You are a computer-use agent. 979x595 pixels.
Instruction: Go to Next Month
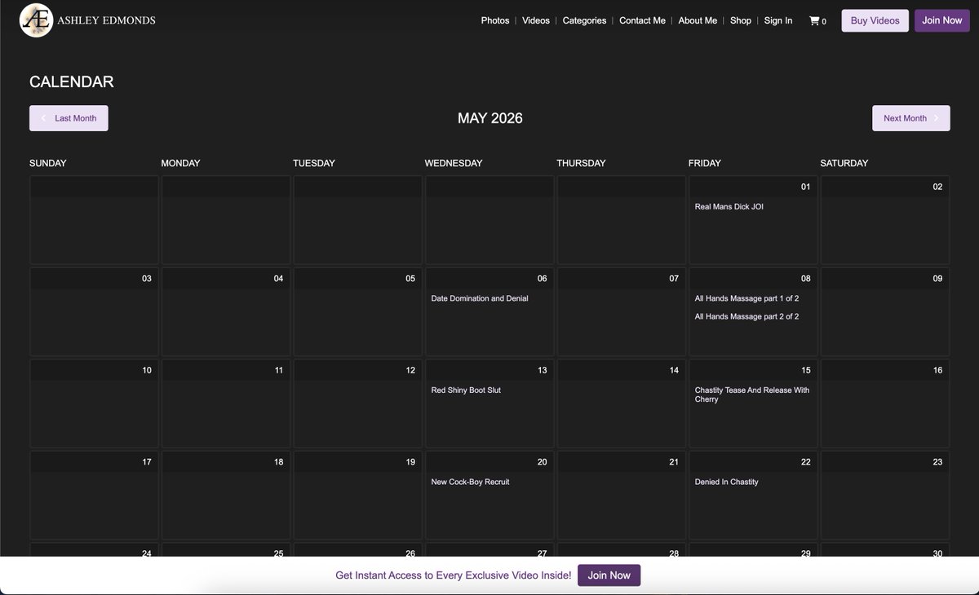pos(910,118)
